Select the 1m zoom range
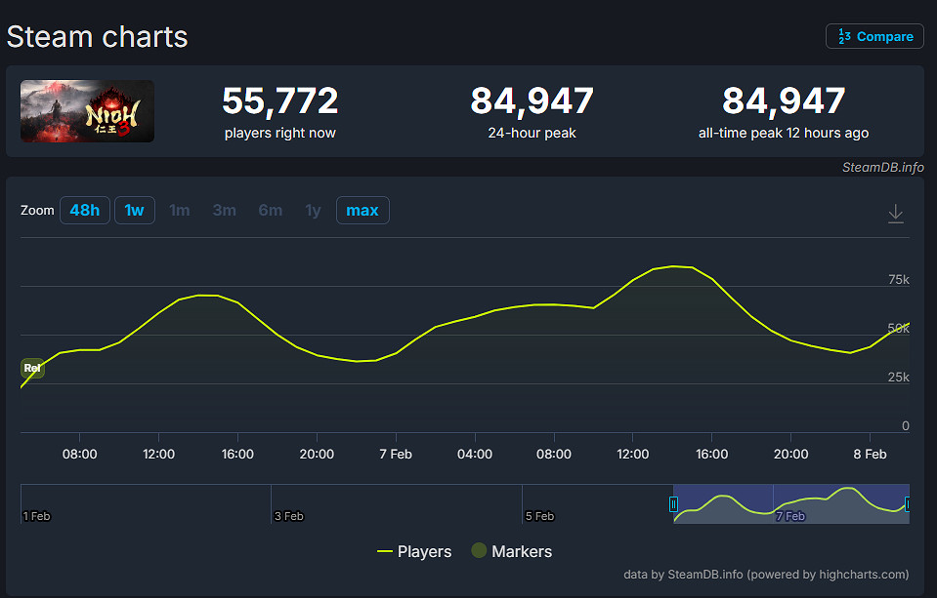The width and height of the screenshot is (937, 598). point(180,211)
